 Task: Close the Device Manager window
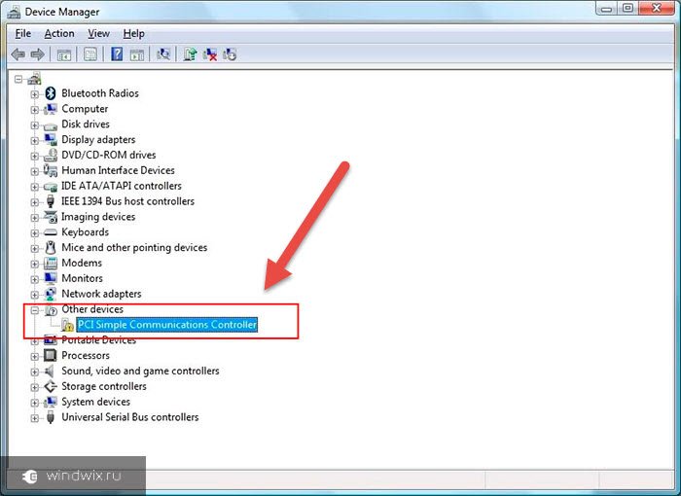click(x=656, y=9)
